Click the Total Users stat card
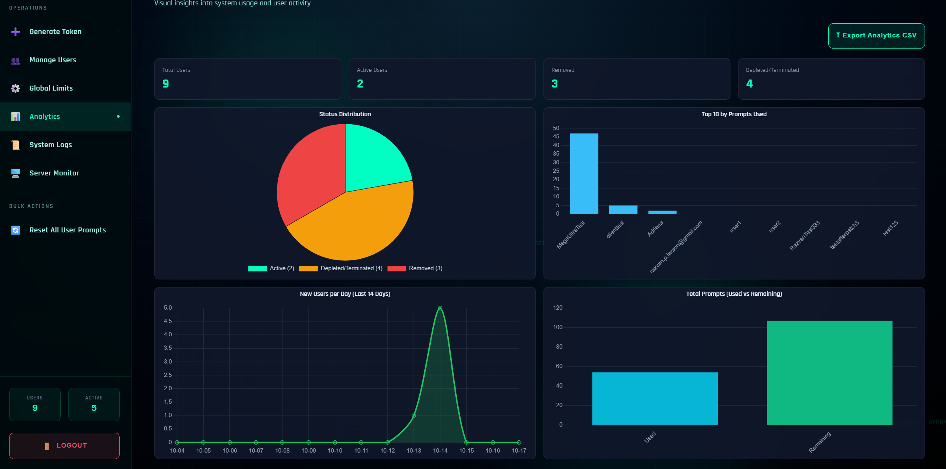Screen dimensions: 946x469 pyautogui.click(x=247, y=79)
